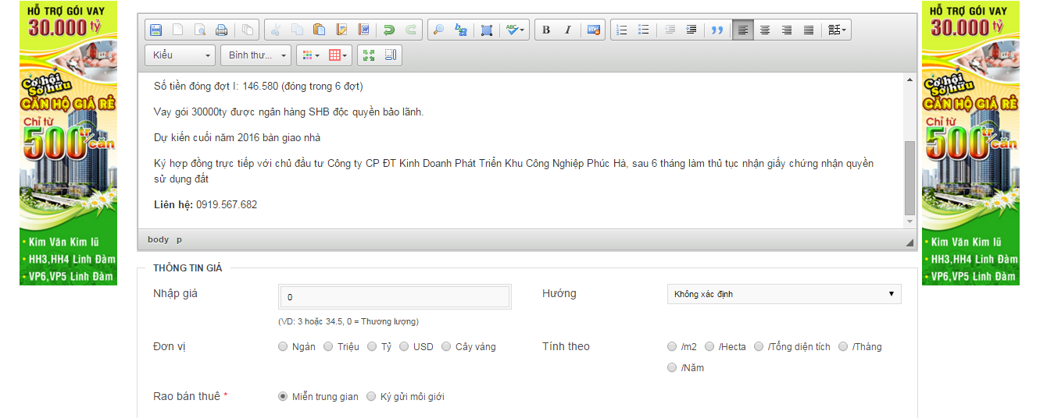Click the Print icon in editor toolbar

tap(221, 30)
